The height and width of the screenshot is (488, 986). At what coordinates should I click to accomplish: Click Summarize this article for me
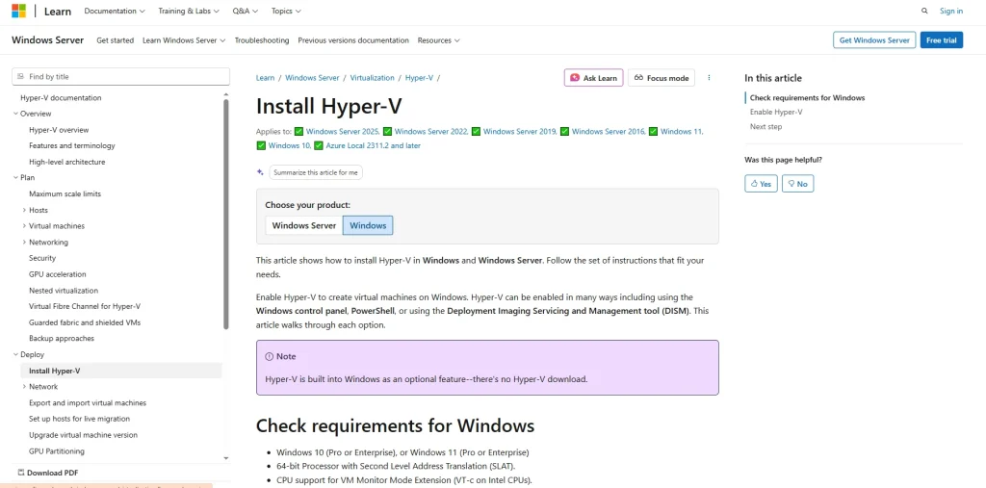[x=316, y=172]
